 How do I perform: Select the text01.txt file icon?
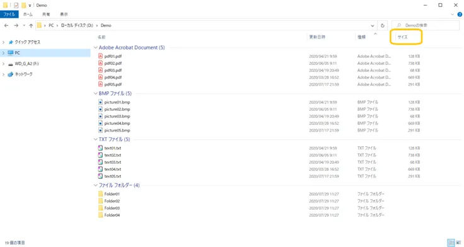(x=100, y=148)
